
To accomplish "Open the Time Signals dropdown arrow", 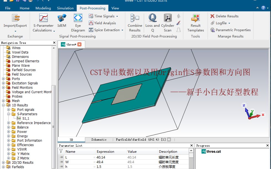I will [x=117, y=16].
